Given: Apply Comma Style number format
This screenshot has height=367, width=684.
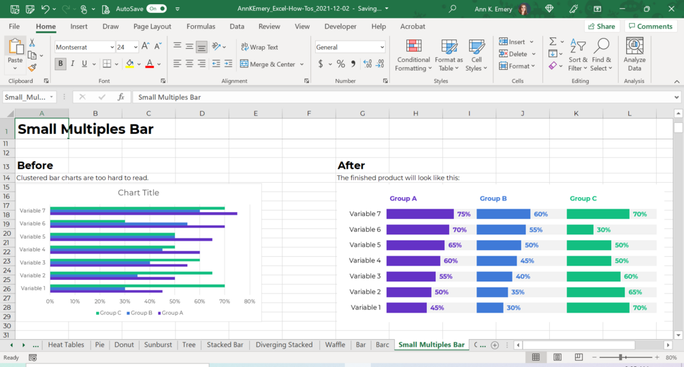Looking at the screenshot, I should (353, 64).
